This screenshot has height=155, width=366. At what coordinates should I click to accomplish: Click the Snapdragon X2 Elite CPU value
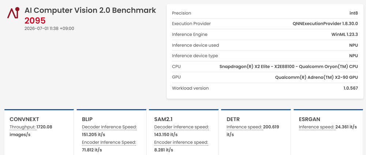tap(288, 67)
